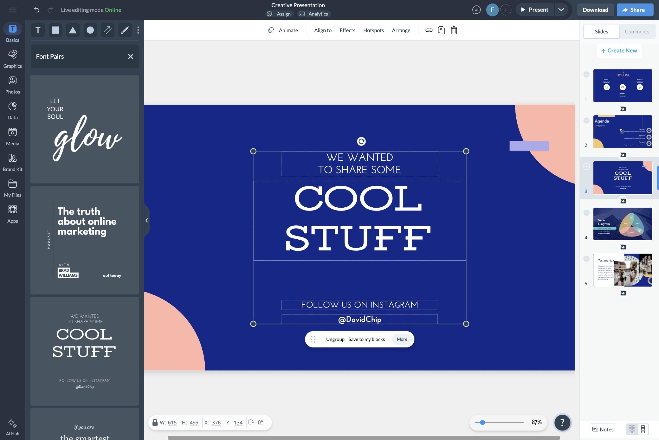Create a new slide with Create New
Image resolution: width=659 pixels, height=440 pixels.
pos(619,50)
